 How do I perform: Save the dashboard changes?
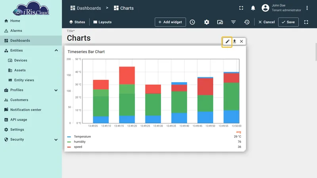coord(288,22)
